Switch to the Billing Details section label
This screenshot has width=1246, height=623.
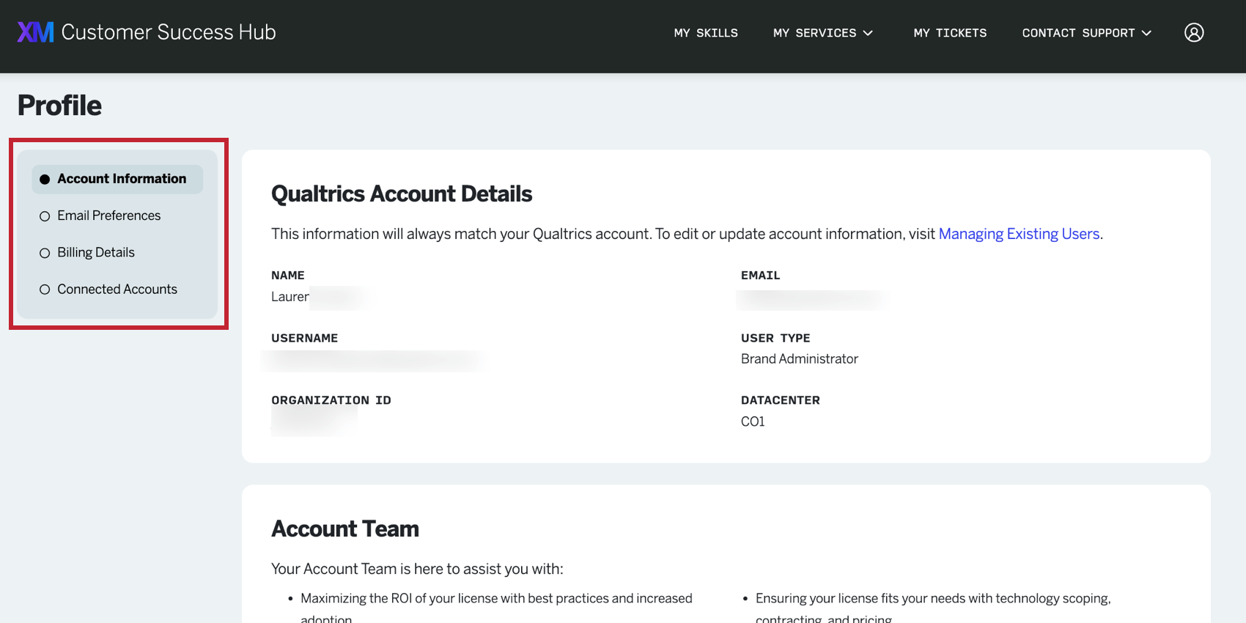(x=96, y=252)
